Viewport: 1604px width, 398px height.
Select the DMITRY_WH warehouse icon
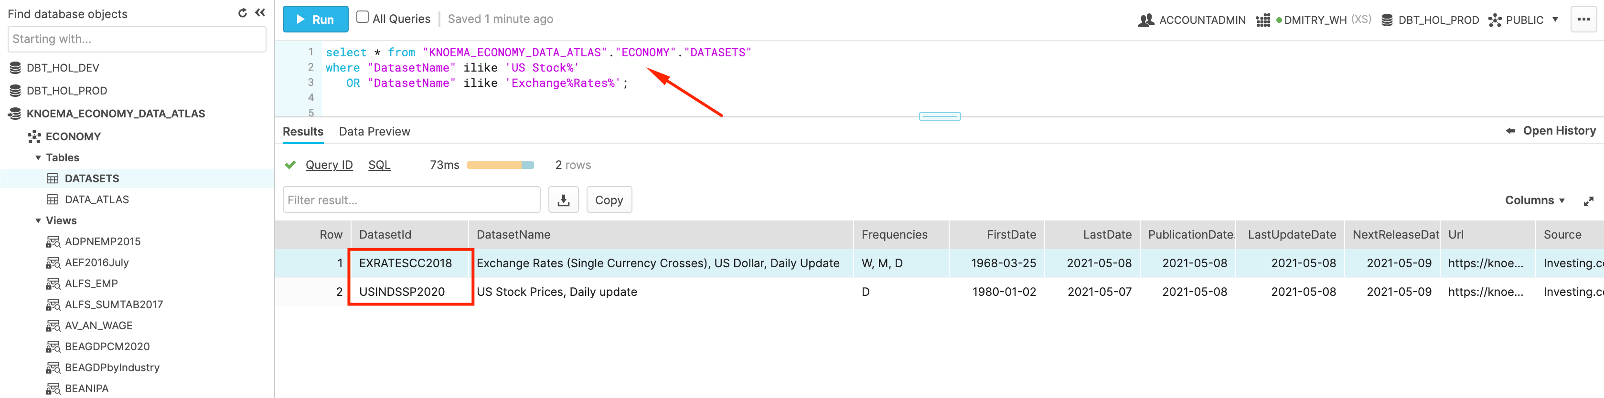(x=1263, y=20)
